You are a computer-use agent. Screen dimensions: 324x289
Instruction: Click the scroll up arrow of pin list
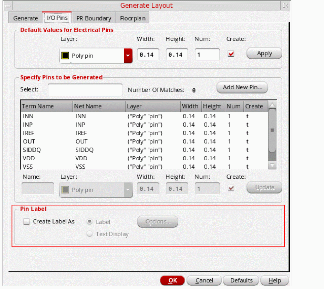(x=272, y=105)
